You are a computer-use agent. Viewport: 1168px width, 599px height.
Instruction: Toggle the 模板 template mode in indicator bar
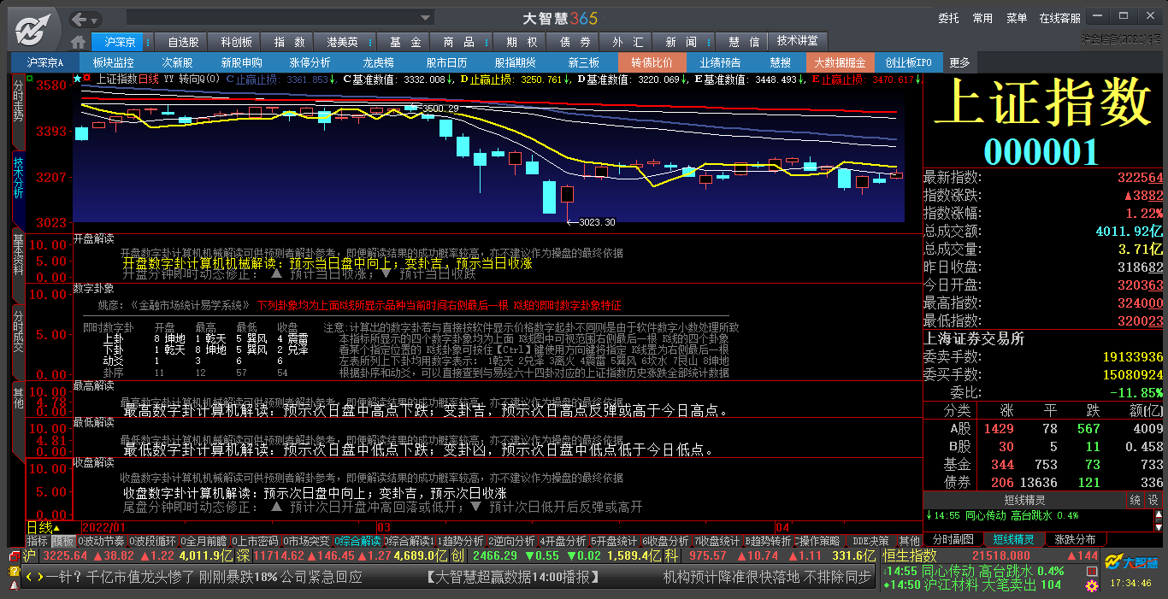(x=62, y=541)
